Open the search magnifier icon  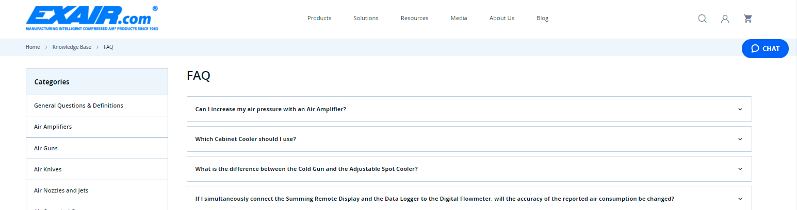tap(702, 19)
